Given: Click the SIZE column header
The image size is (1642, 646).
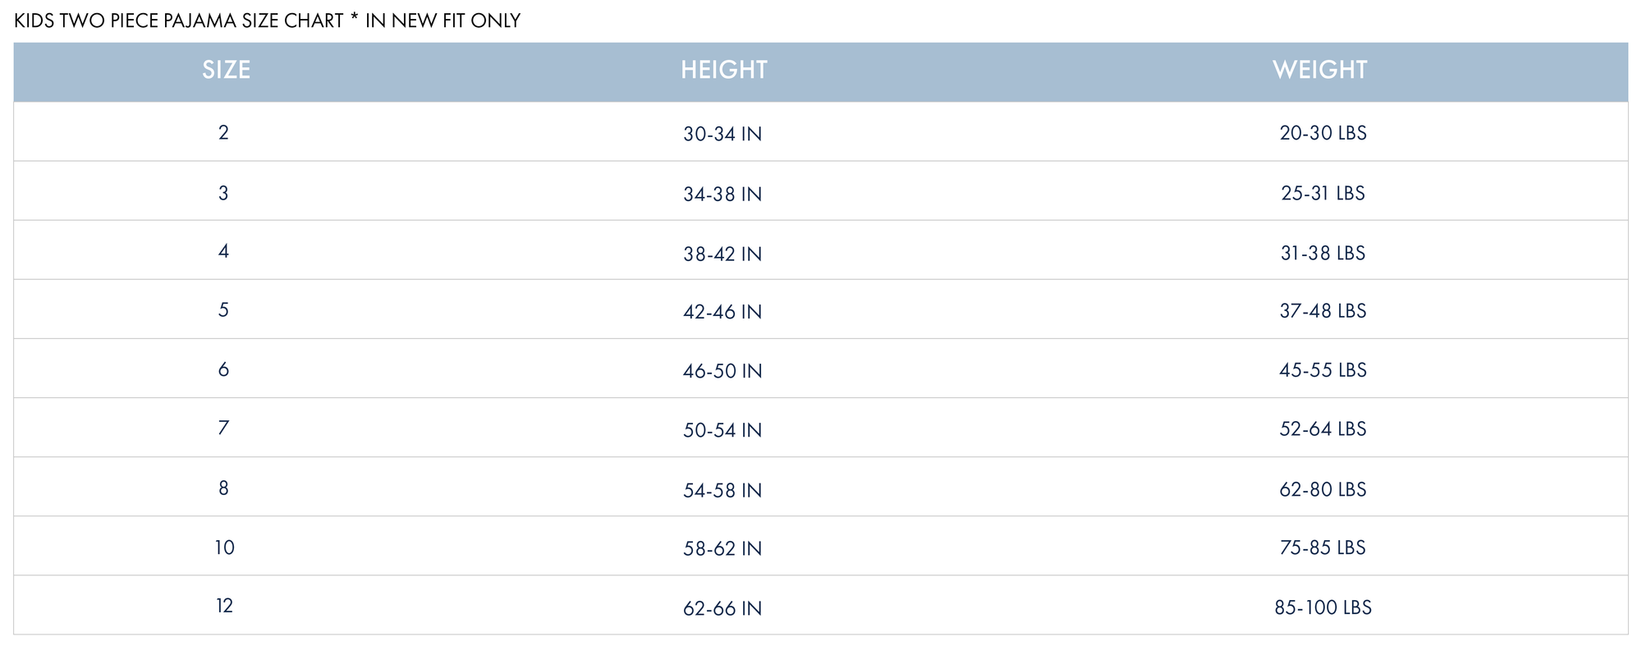Looking at the screenshot, I should 226,70.
